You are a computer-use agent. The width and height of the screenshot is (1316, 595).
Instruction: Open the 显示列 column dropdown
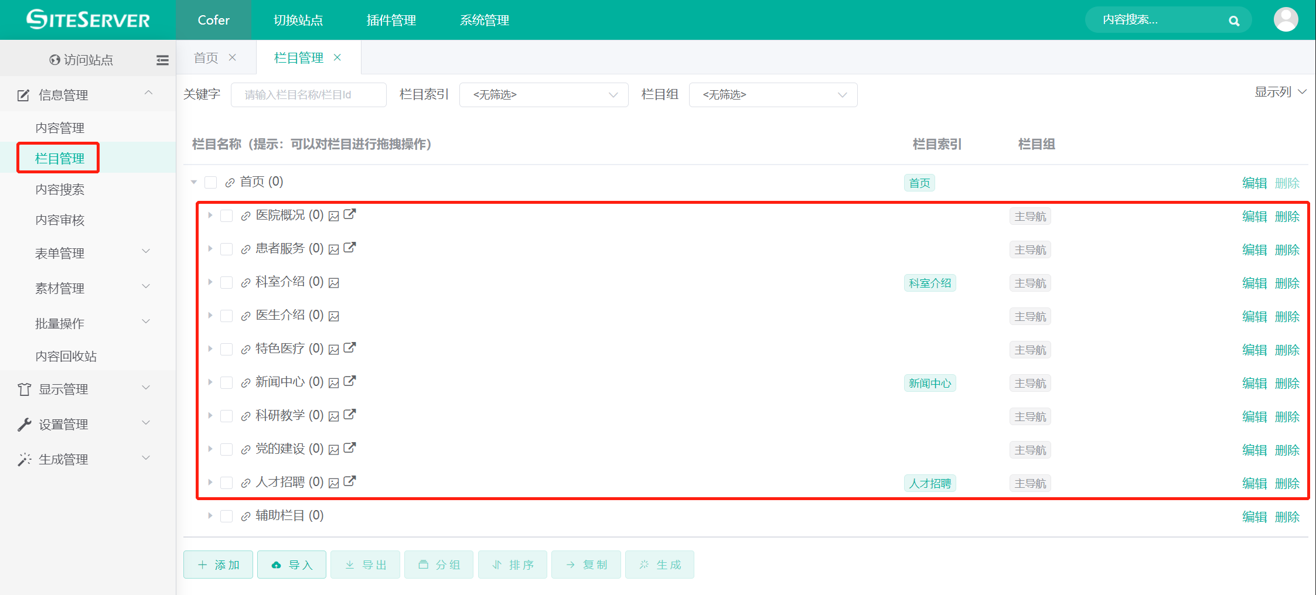tap(1280, 92)
